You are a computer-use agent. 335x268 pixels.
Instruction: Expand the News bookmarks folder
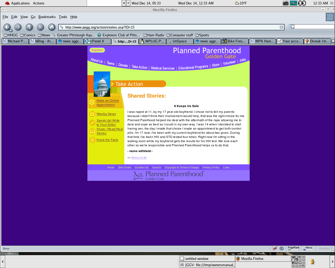[44, 35]
